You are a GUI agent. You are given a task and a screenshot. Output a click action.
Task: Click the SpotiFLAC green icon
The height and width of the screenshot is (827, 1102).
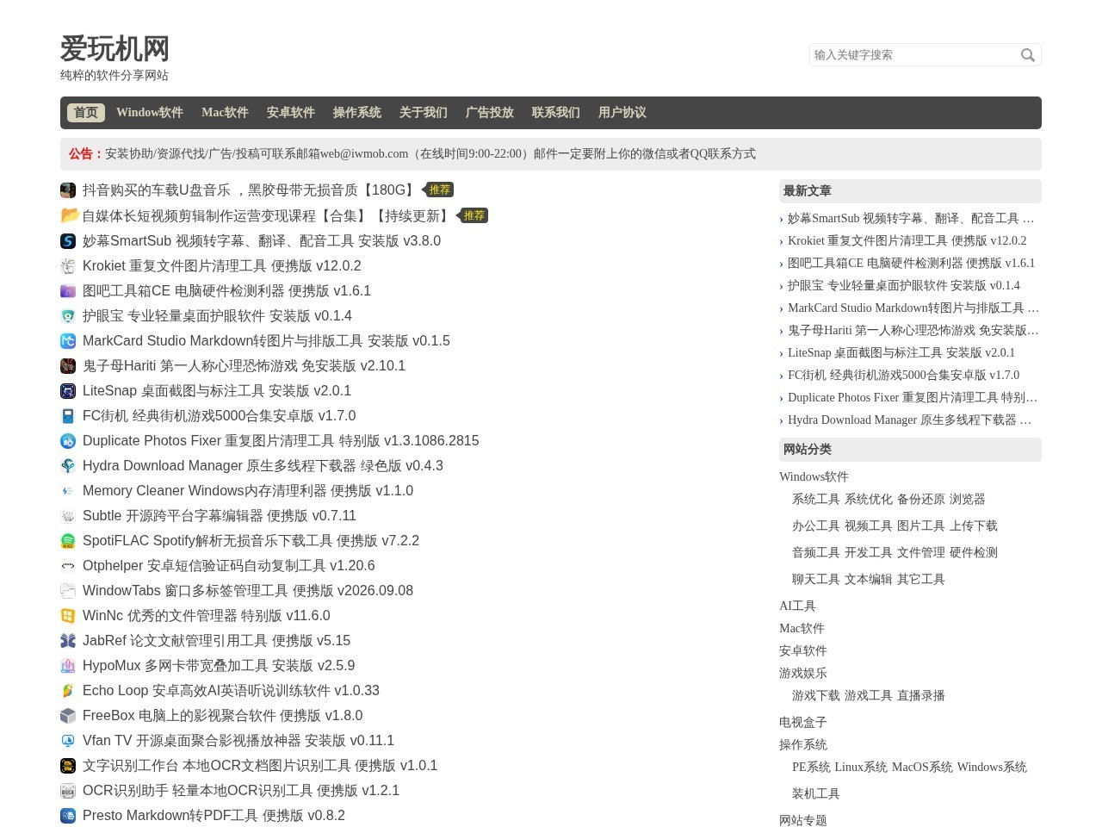(x=68, y=541)
